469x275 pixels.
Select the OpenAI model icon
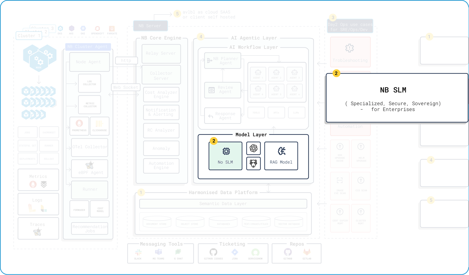tap(254, 148)
